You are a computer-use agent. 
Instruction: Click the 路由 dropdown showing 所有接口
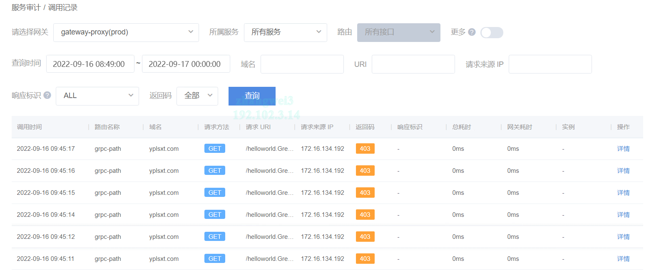[x=398, y=32]
